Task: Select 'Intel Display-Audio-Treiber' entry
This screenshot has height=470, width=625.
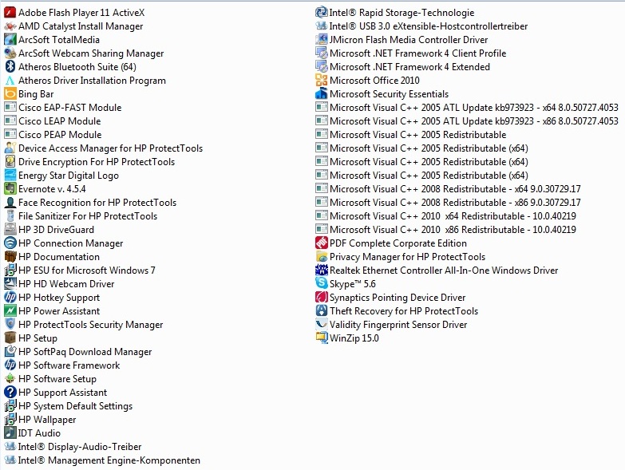Action: point(73,447)
